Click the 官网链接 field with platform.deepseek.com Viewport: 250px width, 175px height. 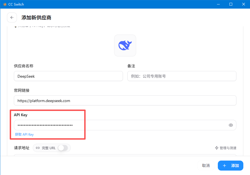(x=125, y=101)
